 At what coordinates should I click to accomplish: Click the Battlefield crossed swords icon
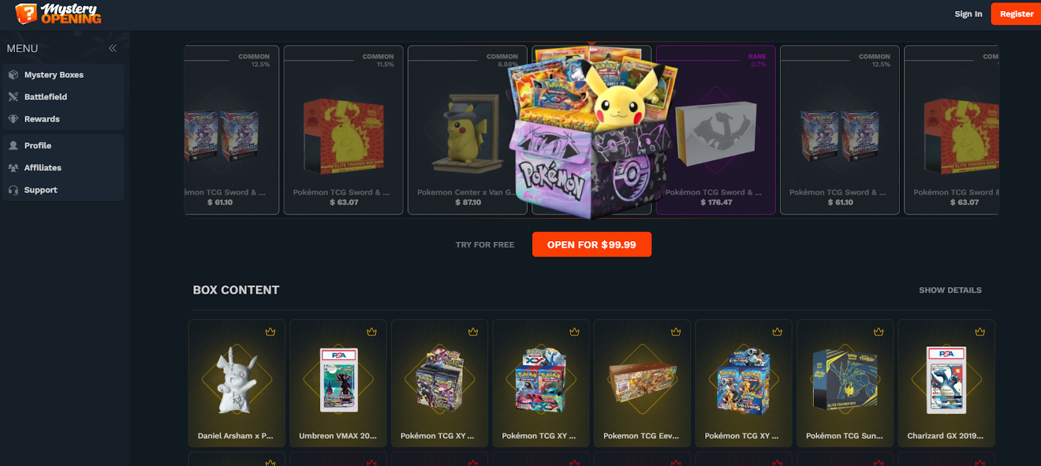13,97
